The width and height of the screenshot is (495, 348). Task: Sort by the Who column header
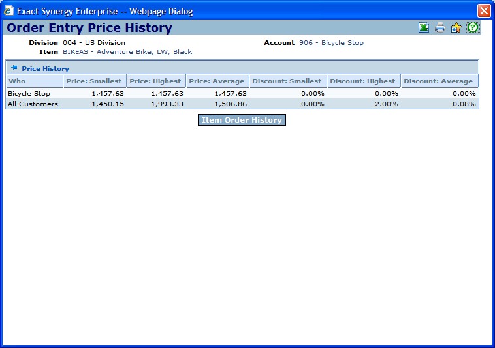[17, 81]
